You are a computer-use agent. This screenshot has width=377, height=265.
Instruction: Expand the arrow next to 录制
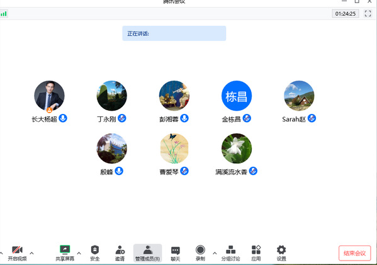pos(215,253)
